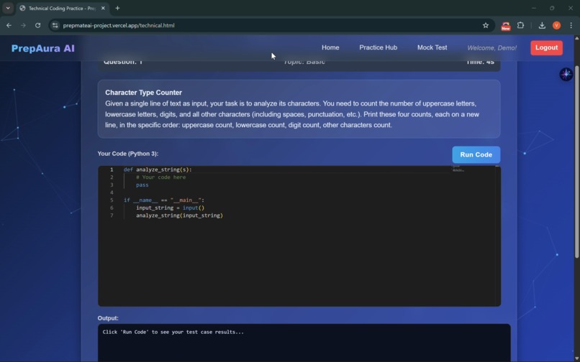Click the 'Topic: Basic' text
This screenshot has height=362, width=580.
304,62
